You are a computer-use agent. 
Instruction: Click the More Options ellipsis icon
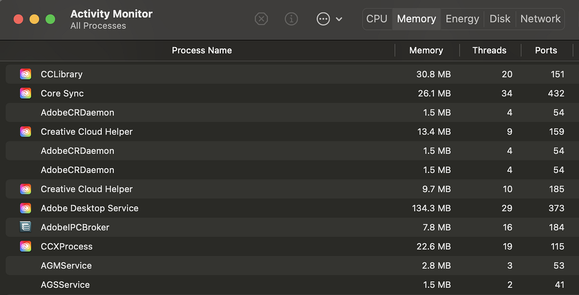(323, 19)
